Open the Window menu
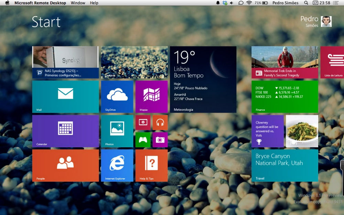 [78, 3]
